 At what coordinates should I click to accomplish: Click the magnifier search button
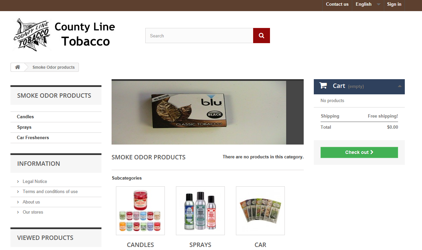coord(262,36)
